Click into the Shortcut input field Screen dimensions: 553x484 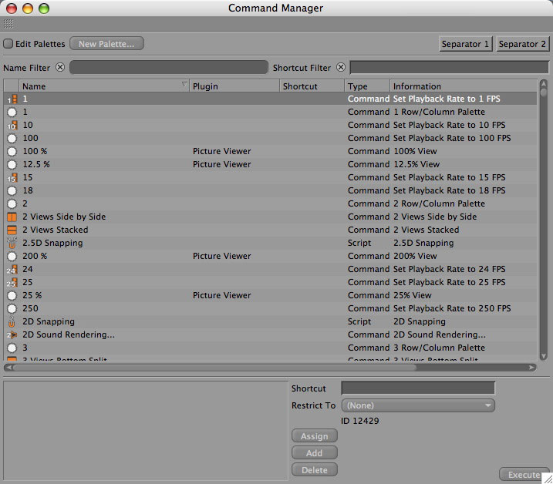click(417, 388)
